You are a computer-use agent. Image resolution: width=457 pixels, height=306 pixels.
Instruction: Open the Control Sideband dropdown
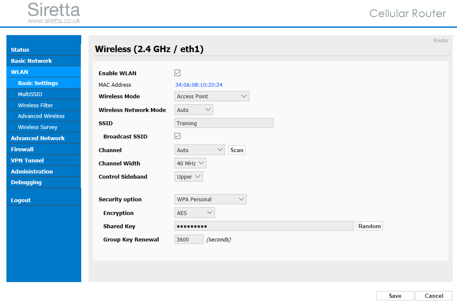tap(189, 177)
